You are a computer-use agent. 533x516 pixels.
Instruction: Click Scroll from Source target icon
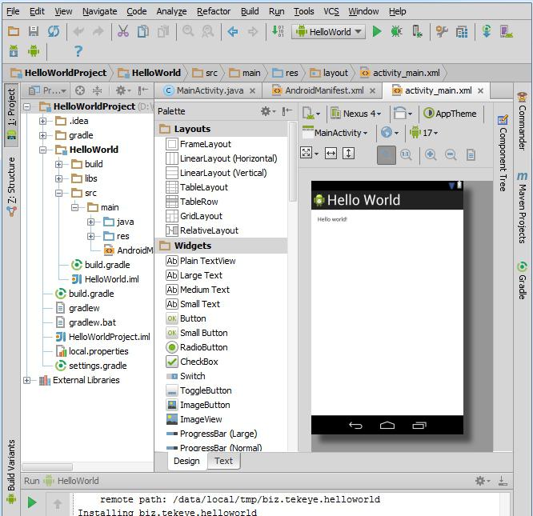[x=80, y=90]
